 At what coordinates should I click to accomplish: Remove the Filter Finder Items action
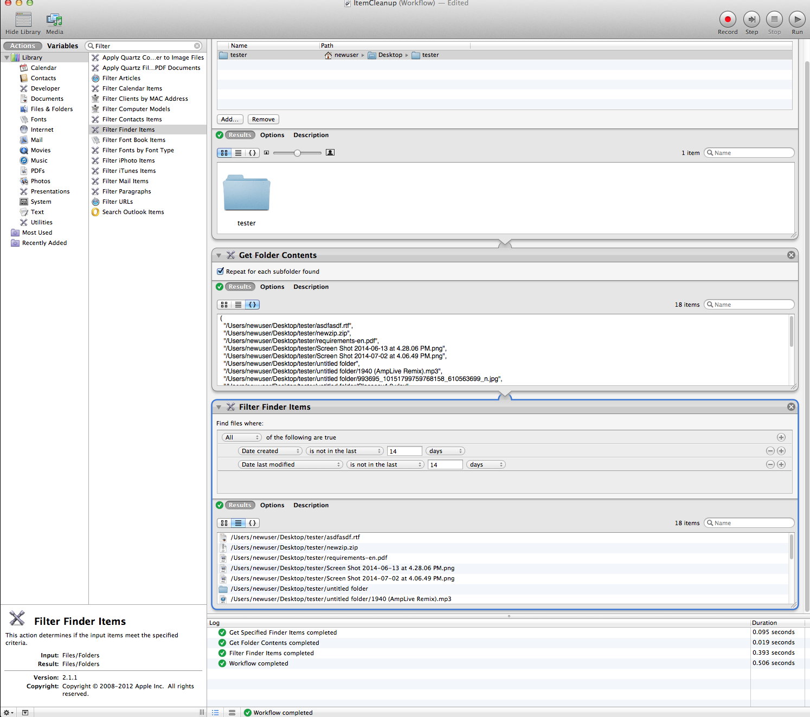click(791, 407)
